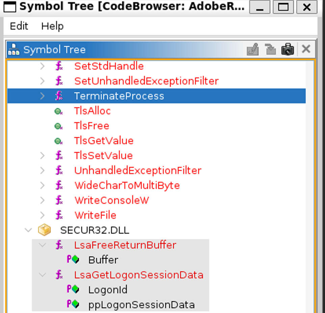Click the SetStdHandle function icon

[59, 66]
